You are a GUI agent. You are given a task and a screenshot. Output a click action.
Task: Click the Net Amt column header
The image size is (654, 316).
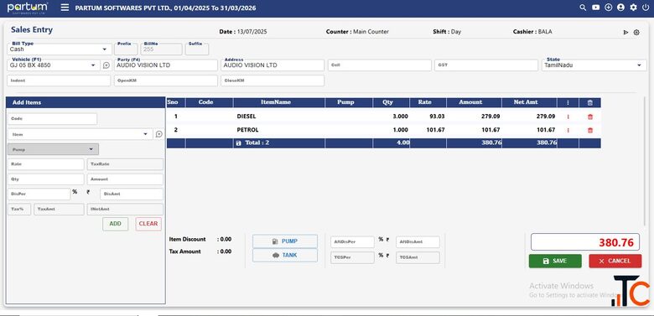click(x=526, y=102)
